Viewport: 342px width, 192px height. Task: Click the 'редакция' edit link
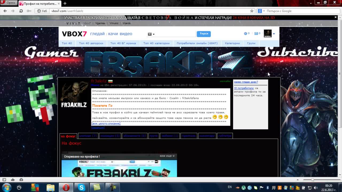click(98, 127)
